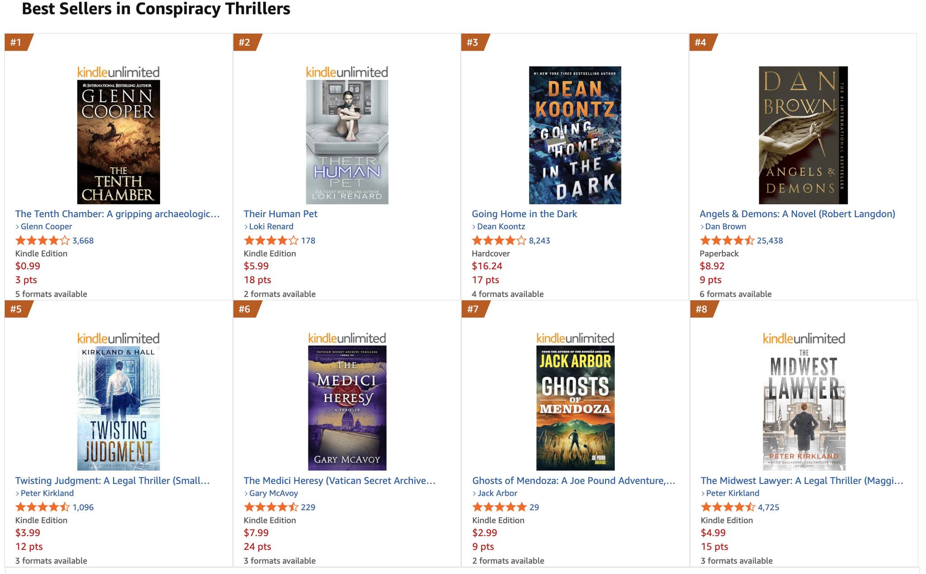Click the $0.99 price of The Tenth Chamber
Viewport: 926px width, 574px height.
point(28,266)
